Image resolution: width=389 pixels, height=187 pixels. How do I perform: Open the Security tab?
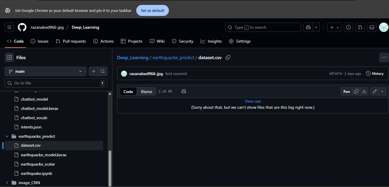click(183, 41)
